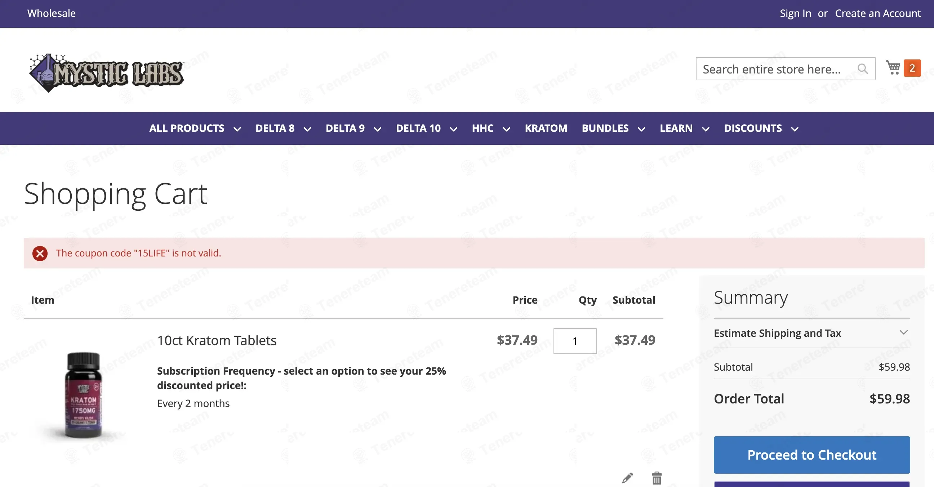Click the quantity field for Kratom Tablets
934x487 pixels.
pos(575,341)
